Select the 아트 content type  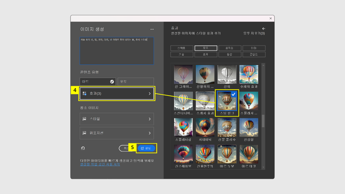click(x=98, y=82)
